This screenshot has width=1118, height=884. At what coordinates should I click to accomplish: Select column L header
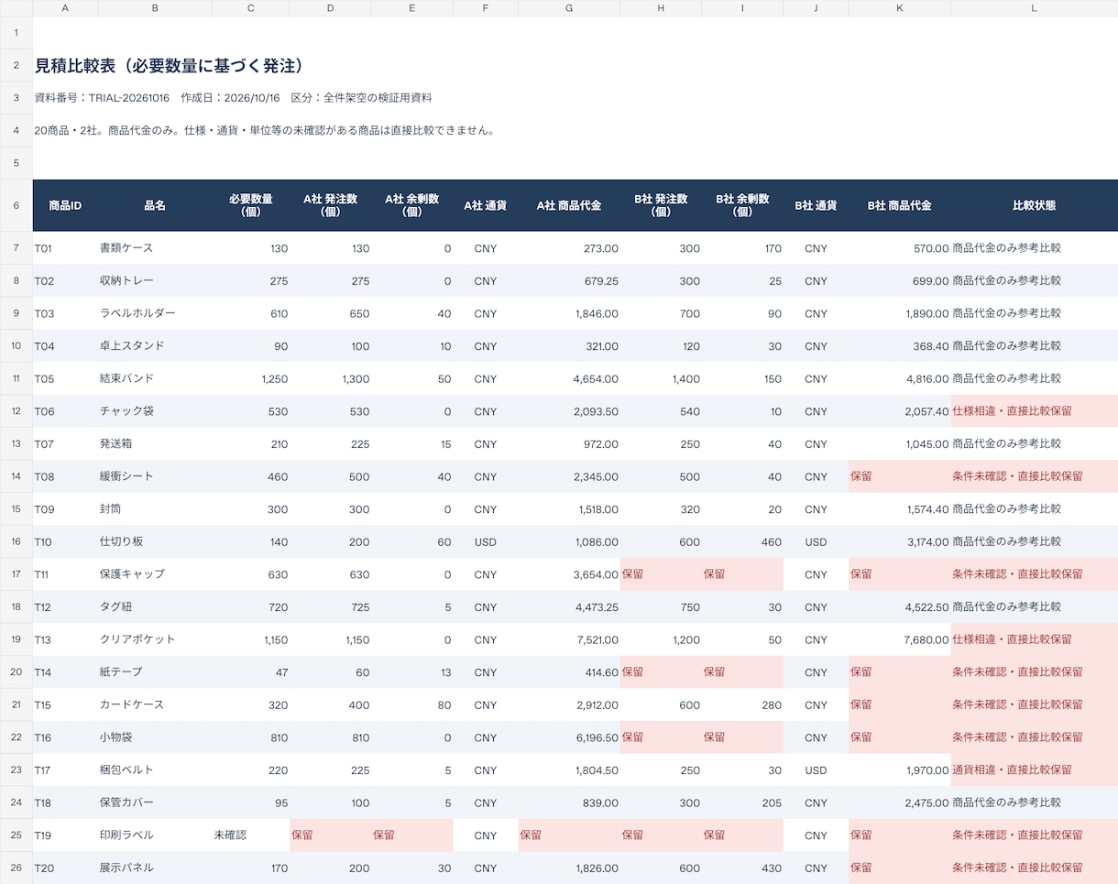coord(1034,8)
